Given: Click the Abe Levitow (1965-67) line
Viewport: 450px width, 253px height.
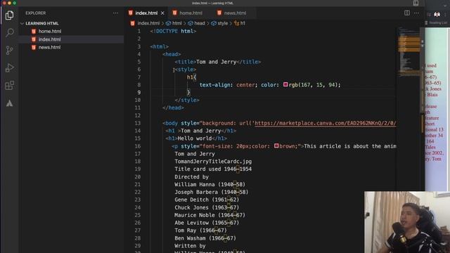Looking at the screenshot, I should coord(207,223).
